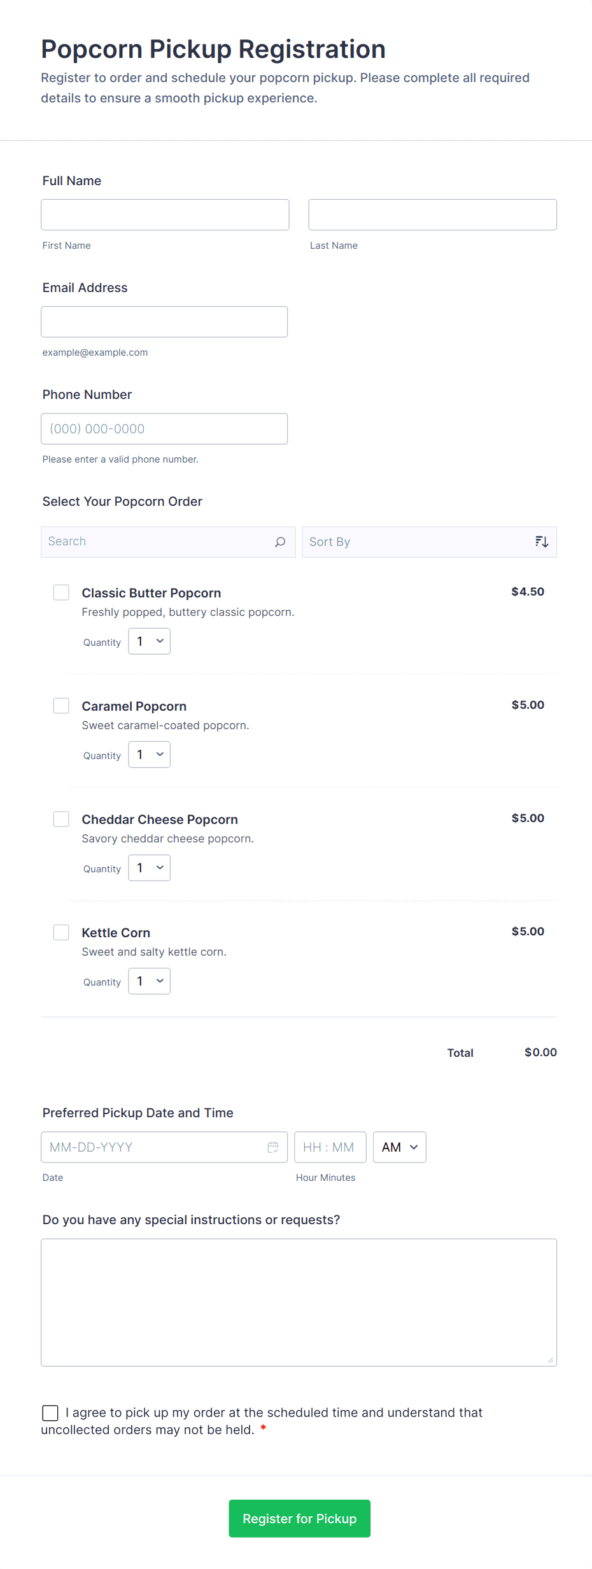Agree to the pickup terms checkbox
This screenshot has width=592, height=1569.
point(50,1413)
